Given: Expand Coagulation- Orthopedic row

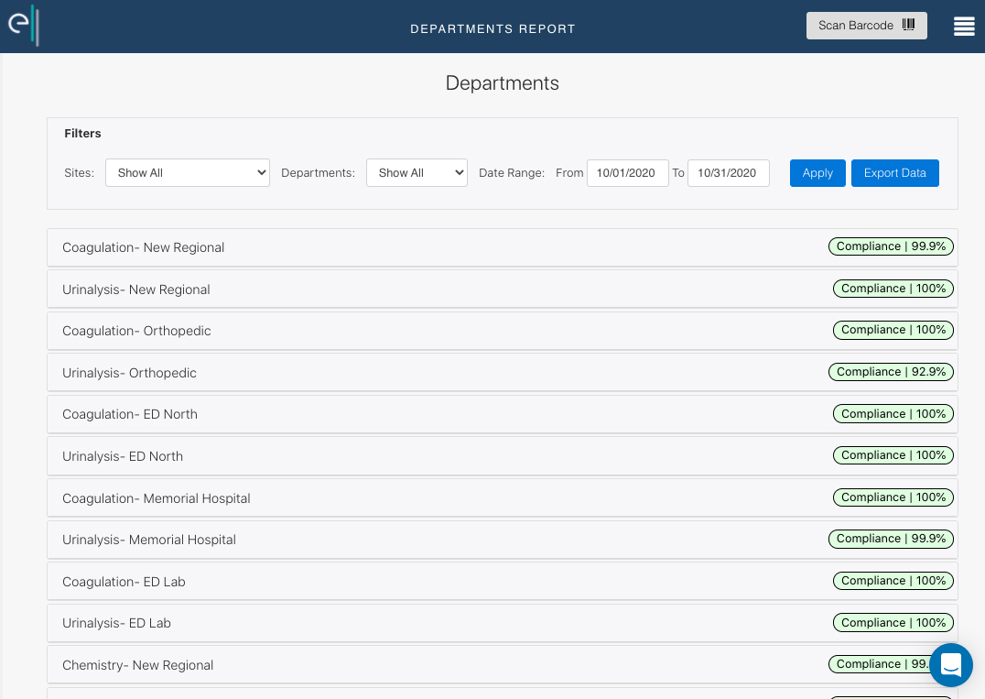Looking at the screenshot, I should point(502,331).
